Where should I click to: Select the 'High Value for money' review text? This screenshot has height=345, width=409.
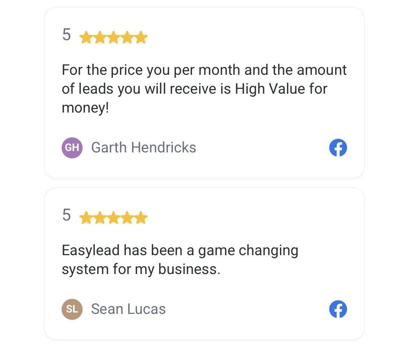(x=204, y=88)
